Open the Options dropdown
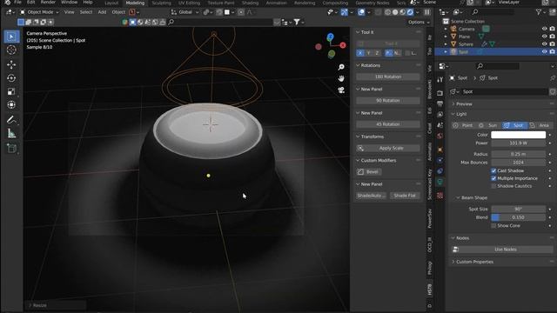 419,22
